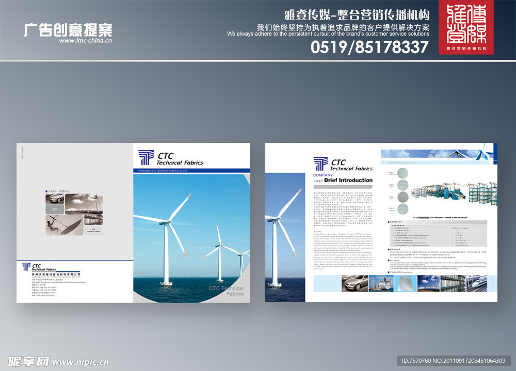Click the Applications section label
Screen dimensions: 516x371
[x=400, y=272]
